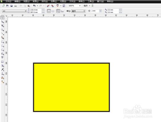
Task: Open the 视图(V) menu
Action: 26,1
